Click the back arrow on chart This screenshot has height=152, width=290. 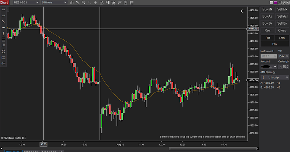[x=243, y=11]
